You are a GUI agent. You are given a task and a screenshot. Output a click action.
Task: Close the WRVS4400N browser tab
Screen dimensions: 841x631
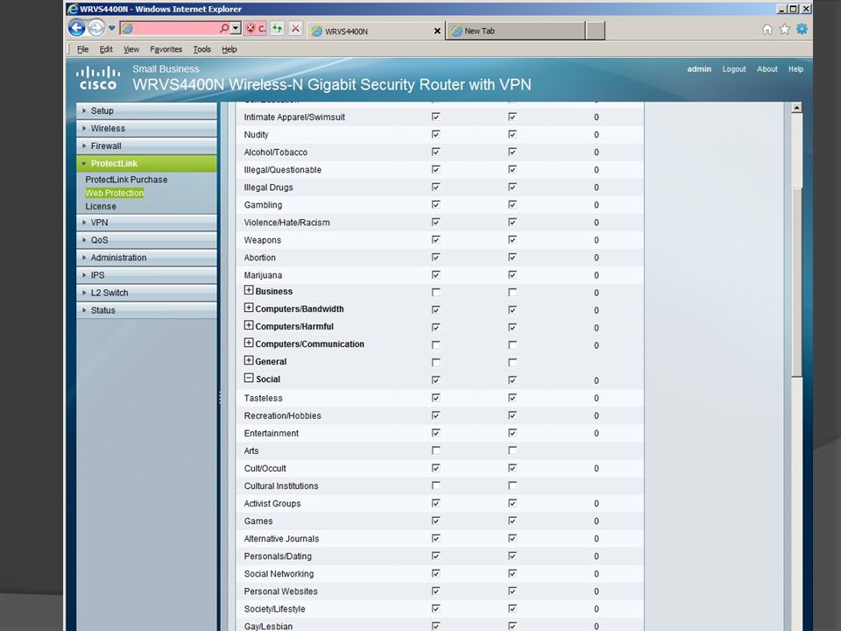pyautogui.click(x=437, y=32)
